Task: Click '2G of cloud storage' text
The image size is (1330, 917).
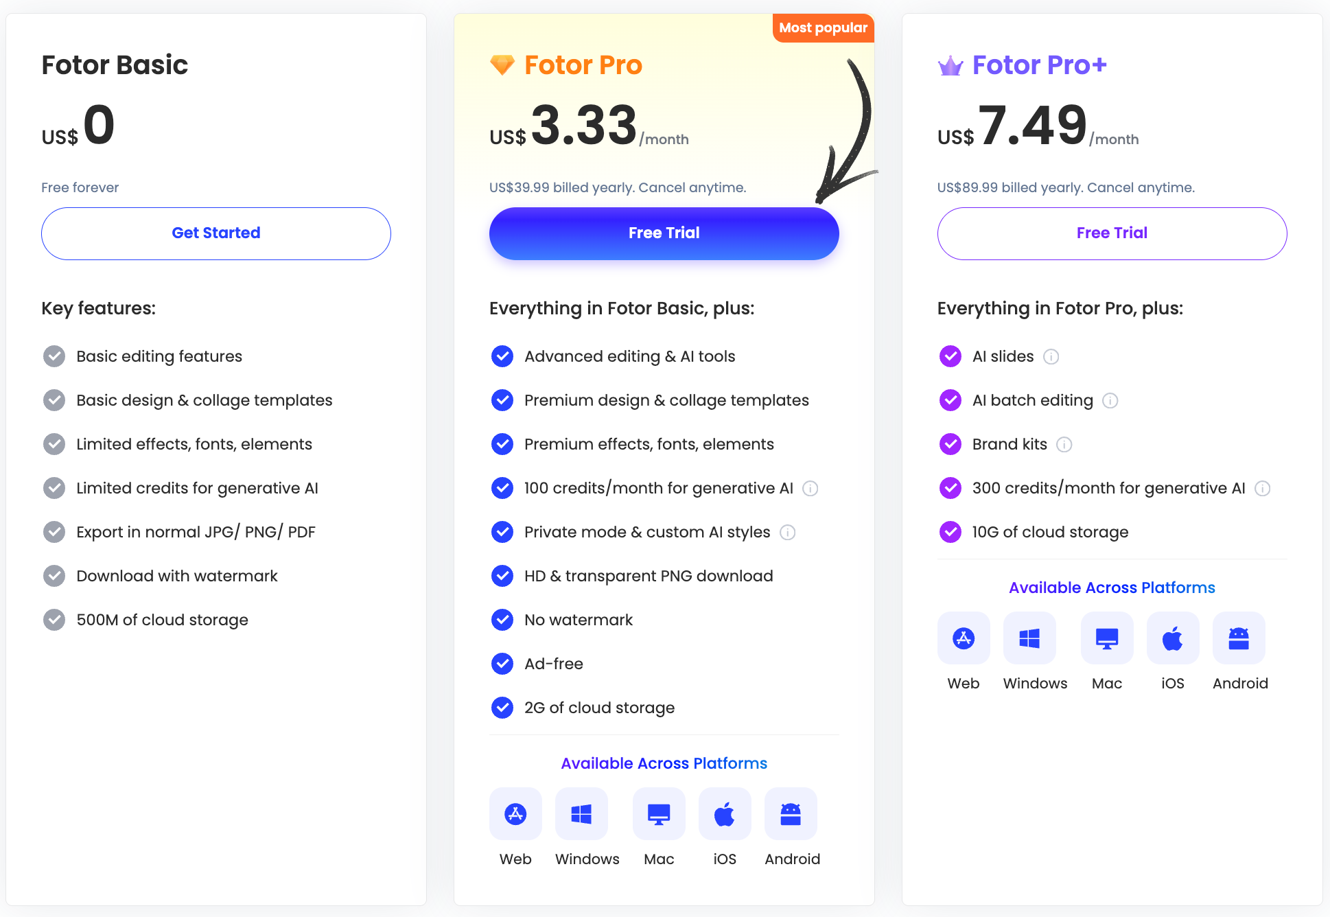Action: 599,708
